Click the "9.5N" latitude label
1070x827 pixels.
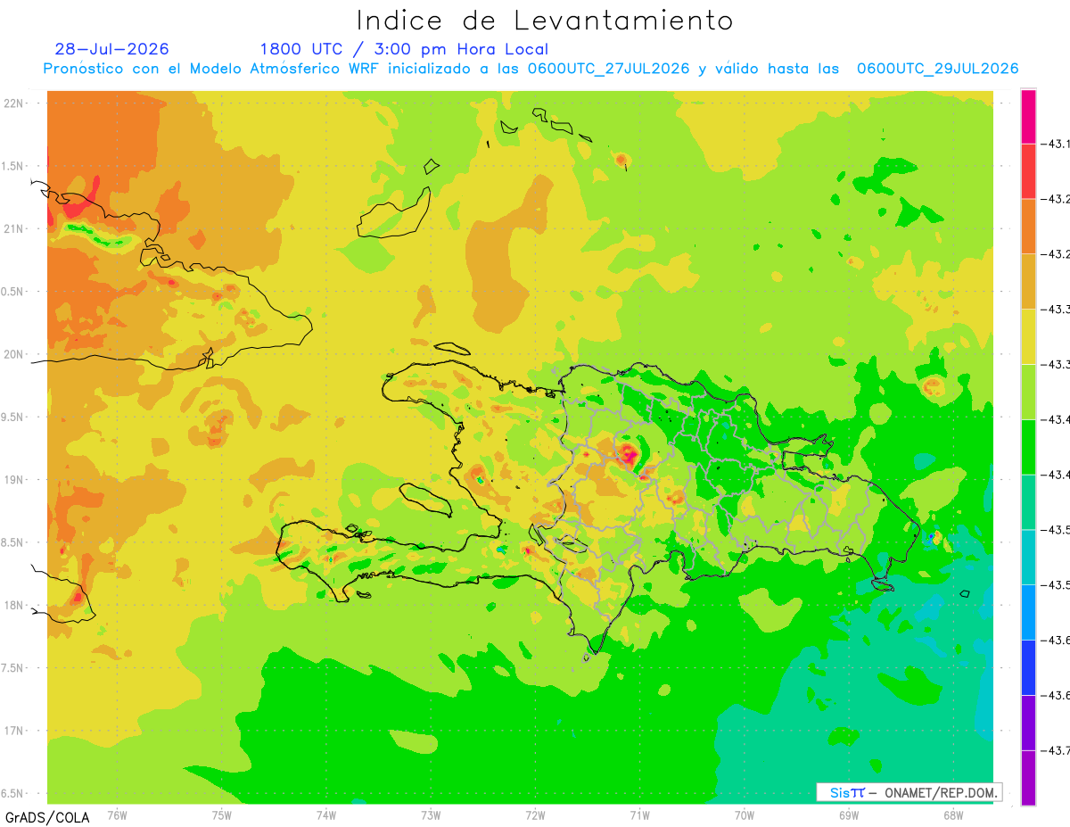[13, 417]
